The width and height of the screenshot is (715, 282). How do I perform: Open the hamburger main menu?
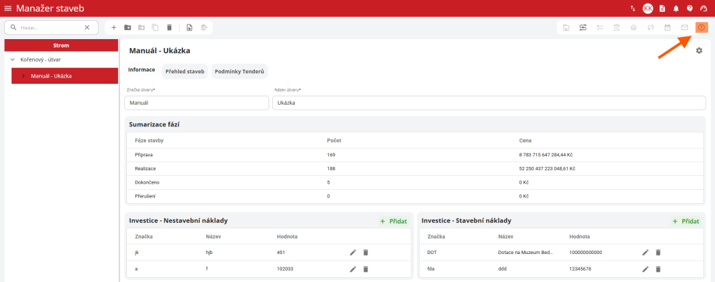point(8,8)
